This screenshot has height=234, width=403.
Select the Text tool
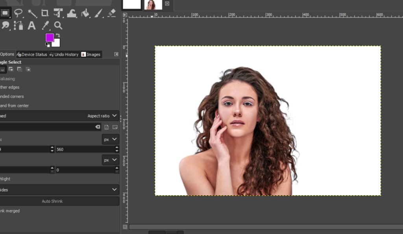(x=31, y=26)
